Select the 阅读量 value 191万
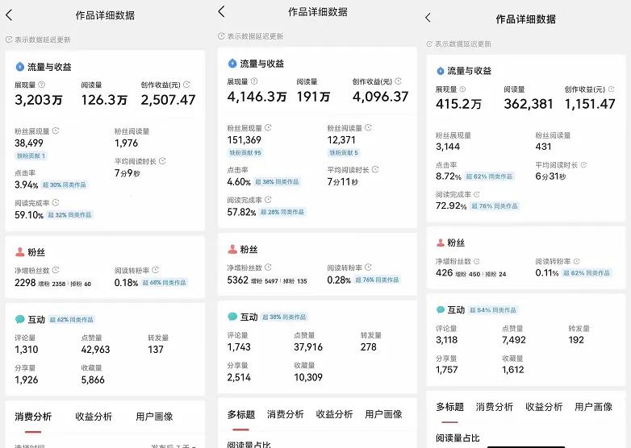The height and width of the screenshot is (448, 631). click(x=313, y=97)
